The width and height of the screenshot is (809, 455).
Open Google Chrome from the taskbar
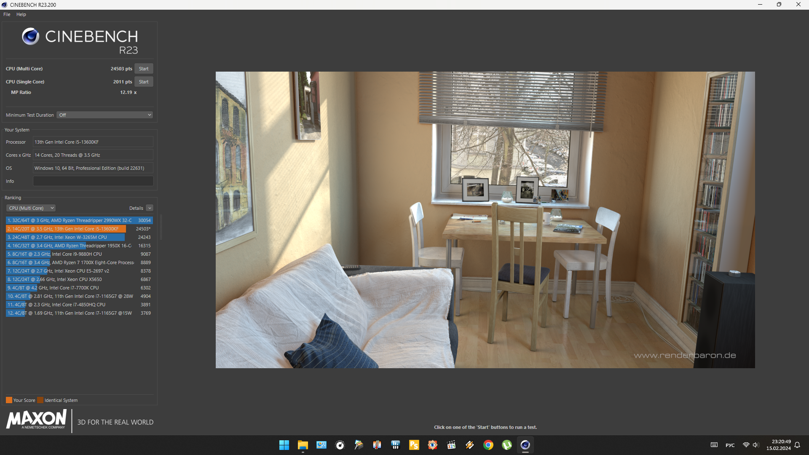pos(488,445)
